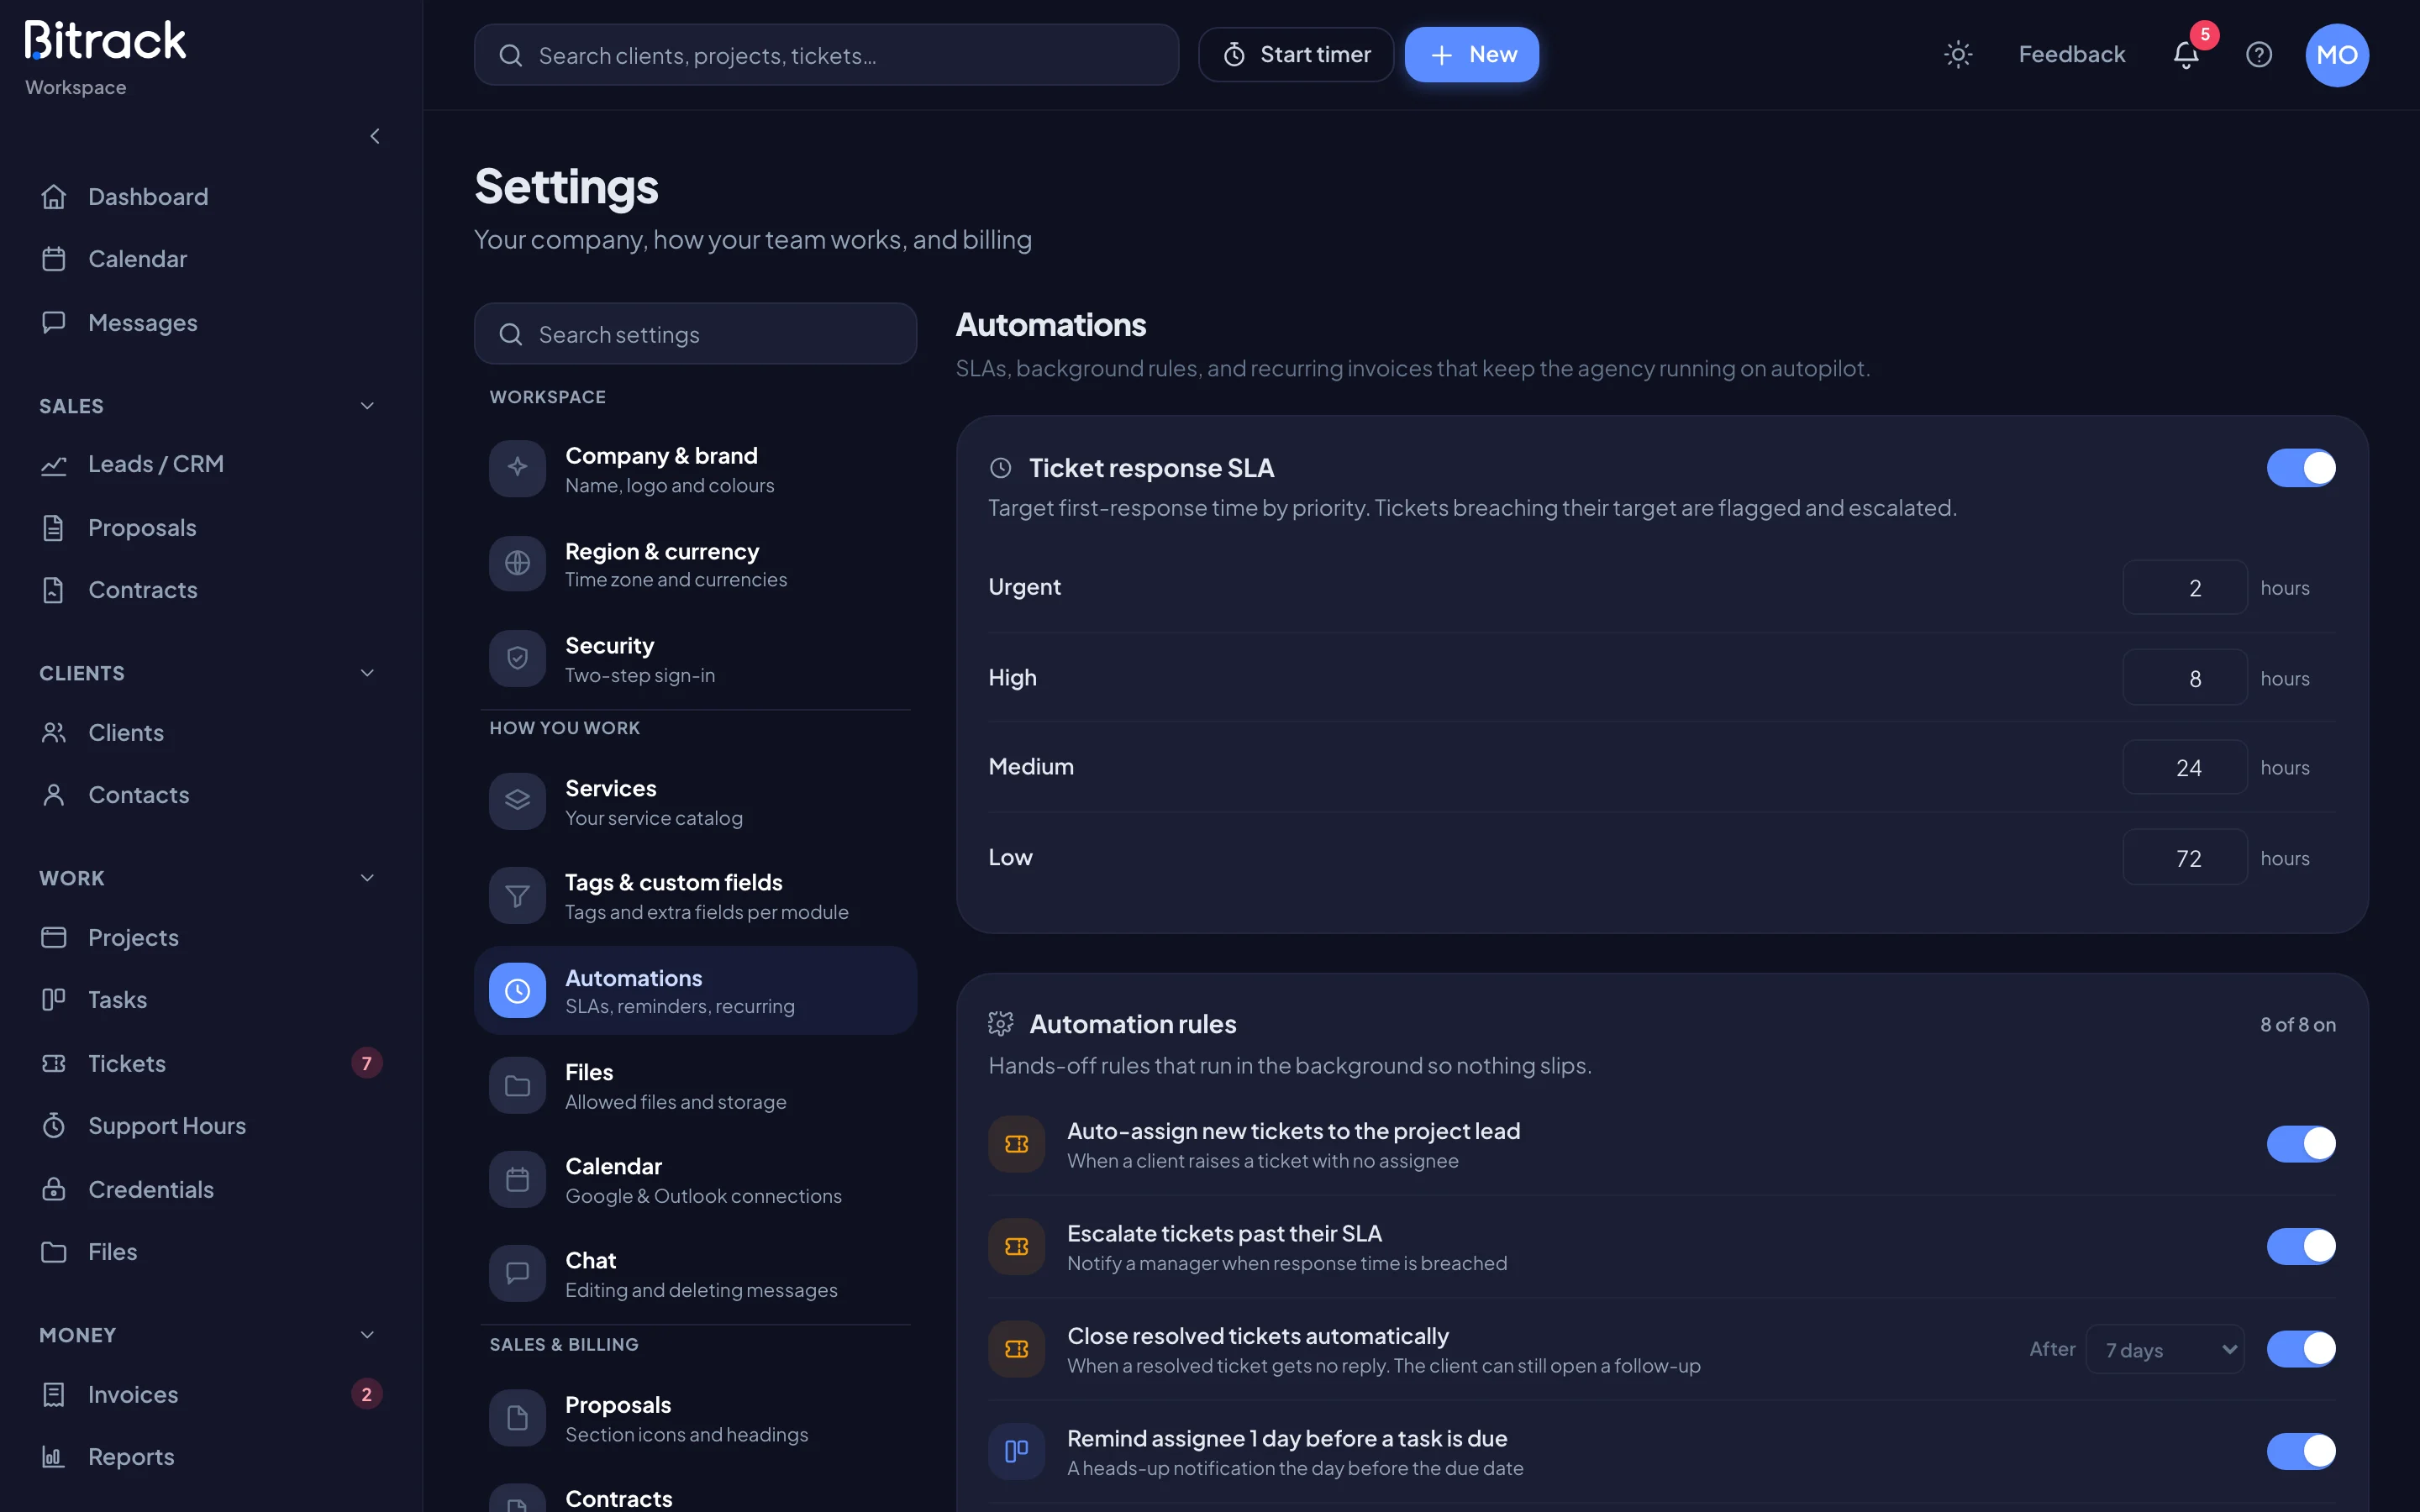The width and height of the screenshot is (2420, 1512).
Task: Collapse the CLIENTS sidebar section
Action: (x=367, y=673)
